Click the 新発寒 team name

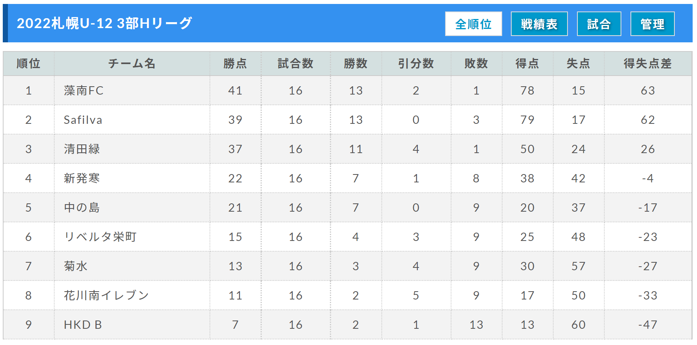pyautogui.click(x=82, y=178)
